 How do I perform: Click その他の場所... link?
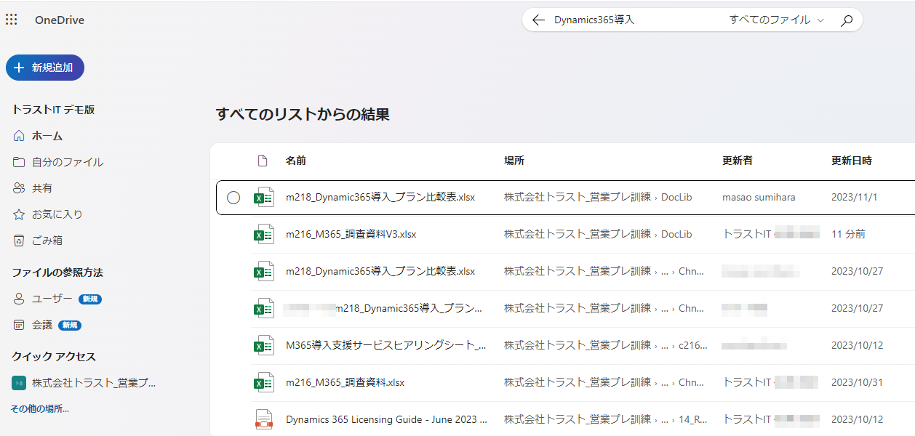coord(40,408)
